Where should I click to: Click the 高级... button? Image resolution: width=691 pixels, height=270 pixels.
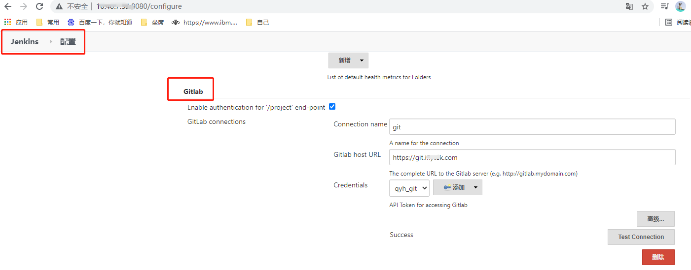(655, 218)
